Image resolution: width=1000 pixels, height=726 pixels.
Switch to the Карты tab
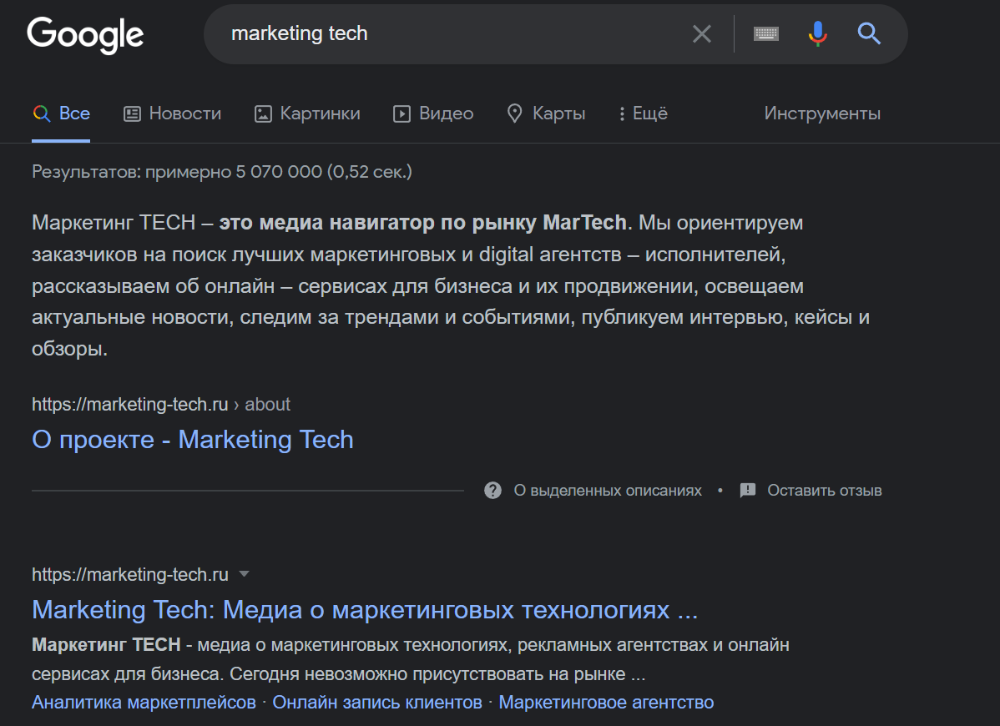tap(546, 113)
